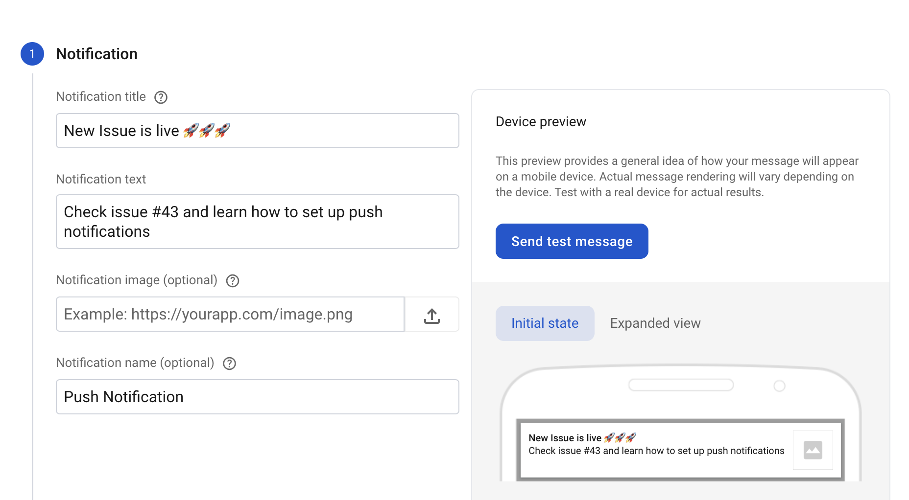Click the preview notification title text
Viewport: 909px width, 500px height.
[582, 438]
